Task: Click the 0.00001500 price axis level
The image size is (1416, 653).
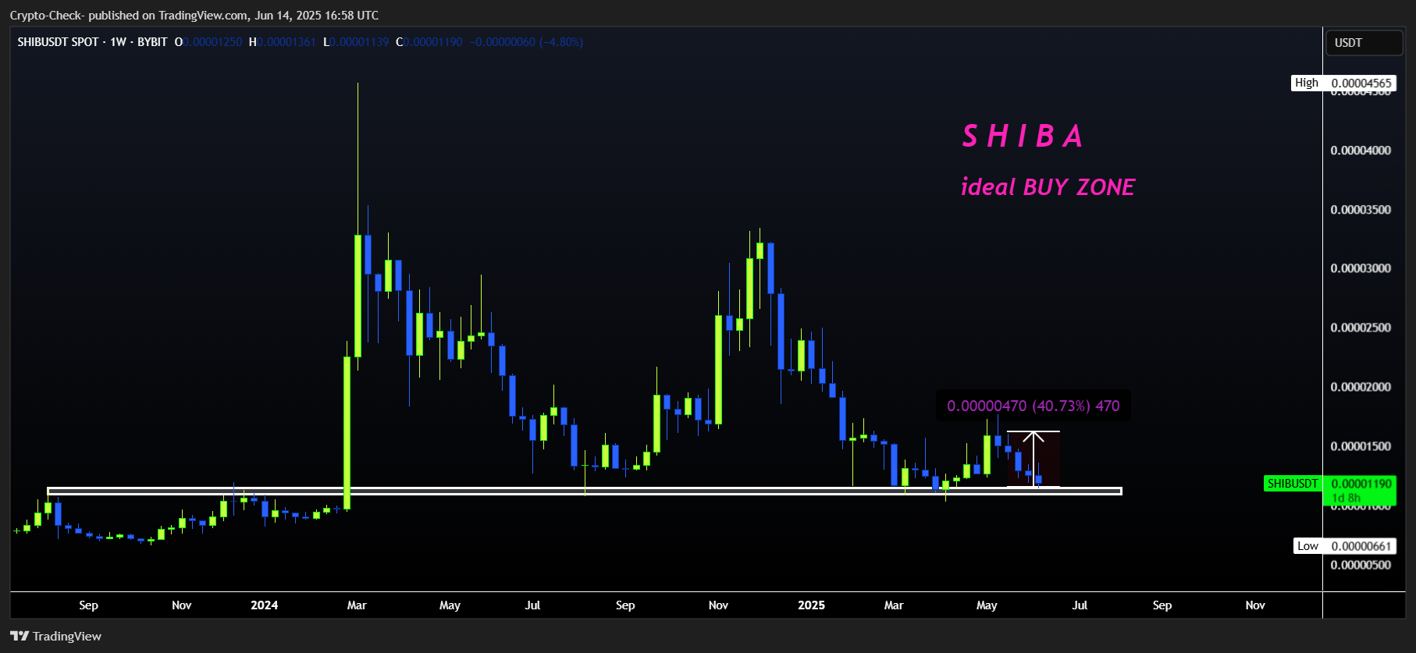Action: 1361,446
